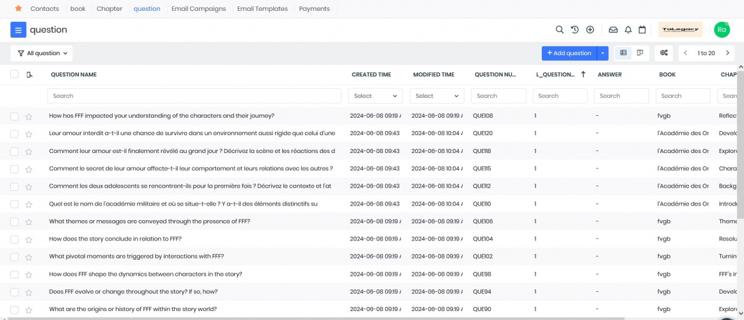Open recent history clock icon
Viewport: 744px width, 320px height.
(x=574, y=29)
